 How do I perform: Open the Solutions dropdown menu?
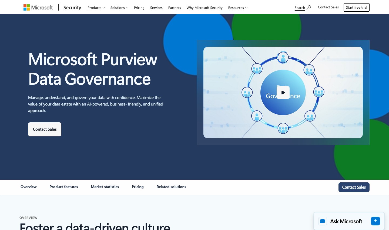[x=119, y=8]
